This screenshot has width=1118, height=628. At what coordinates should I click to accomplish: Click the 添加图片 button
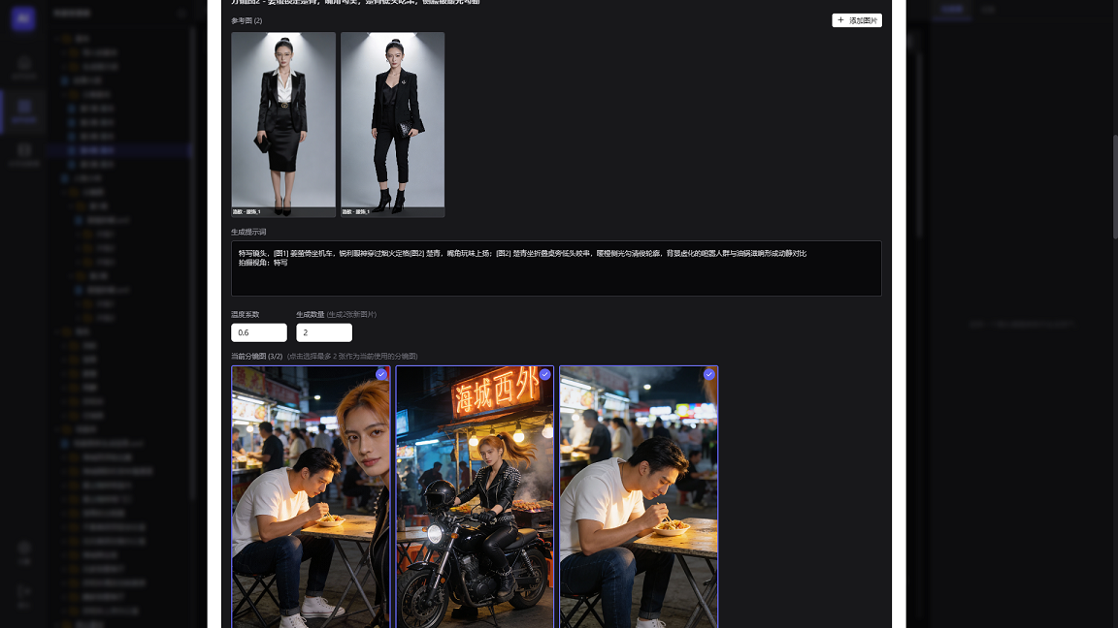tap(856, 20)
